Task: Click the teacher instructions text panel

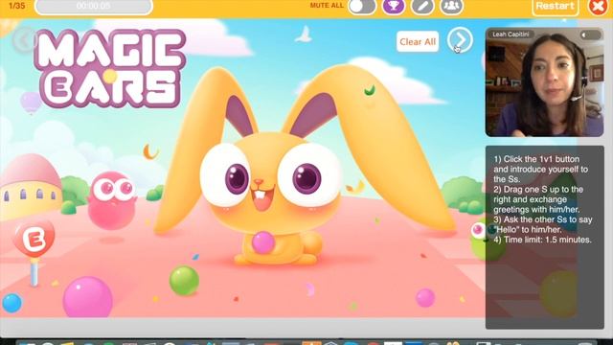Action: [545, 238]
